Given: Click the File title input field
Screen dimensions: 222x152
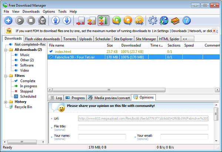Looking at the screenshot, I should 143,128.
